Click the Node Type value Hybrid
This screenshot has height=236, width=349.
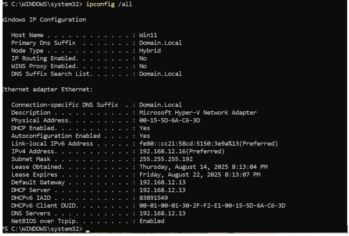pyautogui.click(x=150, y=51)
